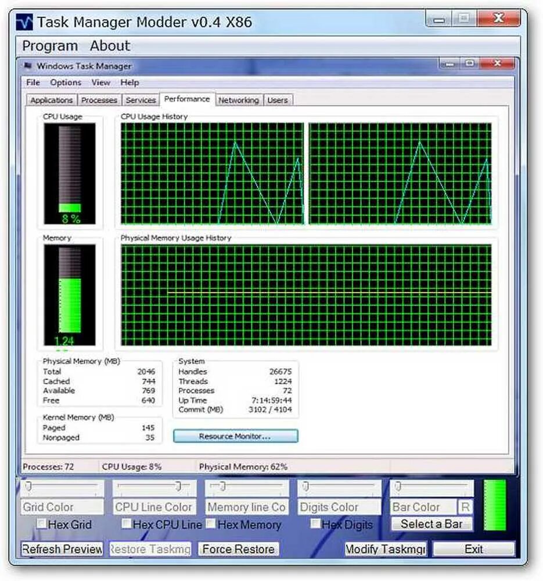Image resolution: width=543 pixels, height=581 pixels.
Task: Toggle the Hex Memory checkbox
Action: [211, 523]
